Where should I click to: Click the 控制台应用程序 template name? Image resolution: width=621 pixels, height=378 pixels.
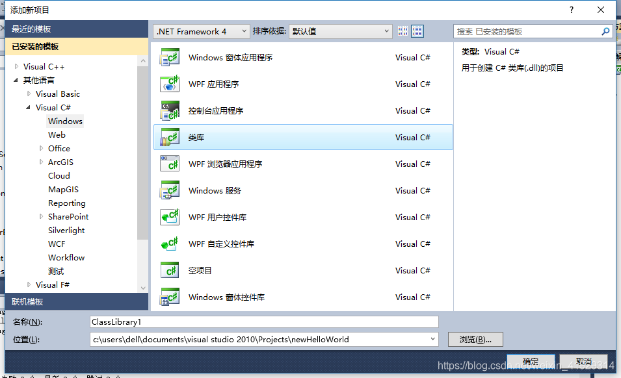point(216,110)
